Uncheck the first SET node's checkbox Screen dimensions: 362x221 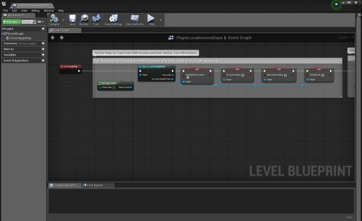(188, 77)
